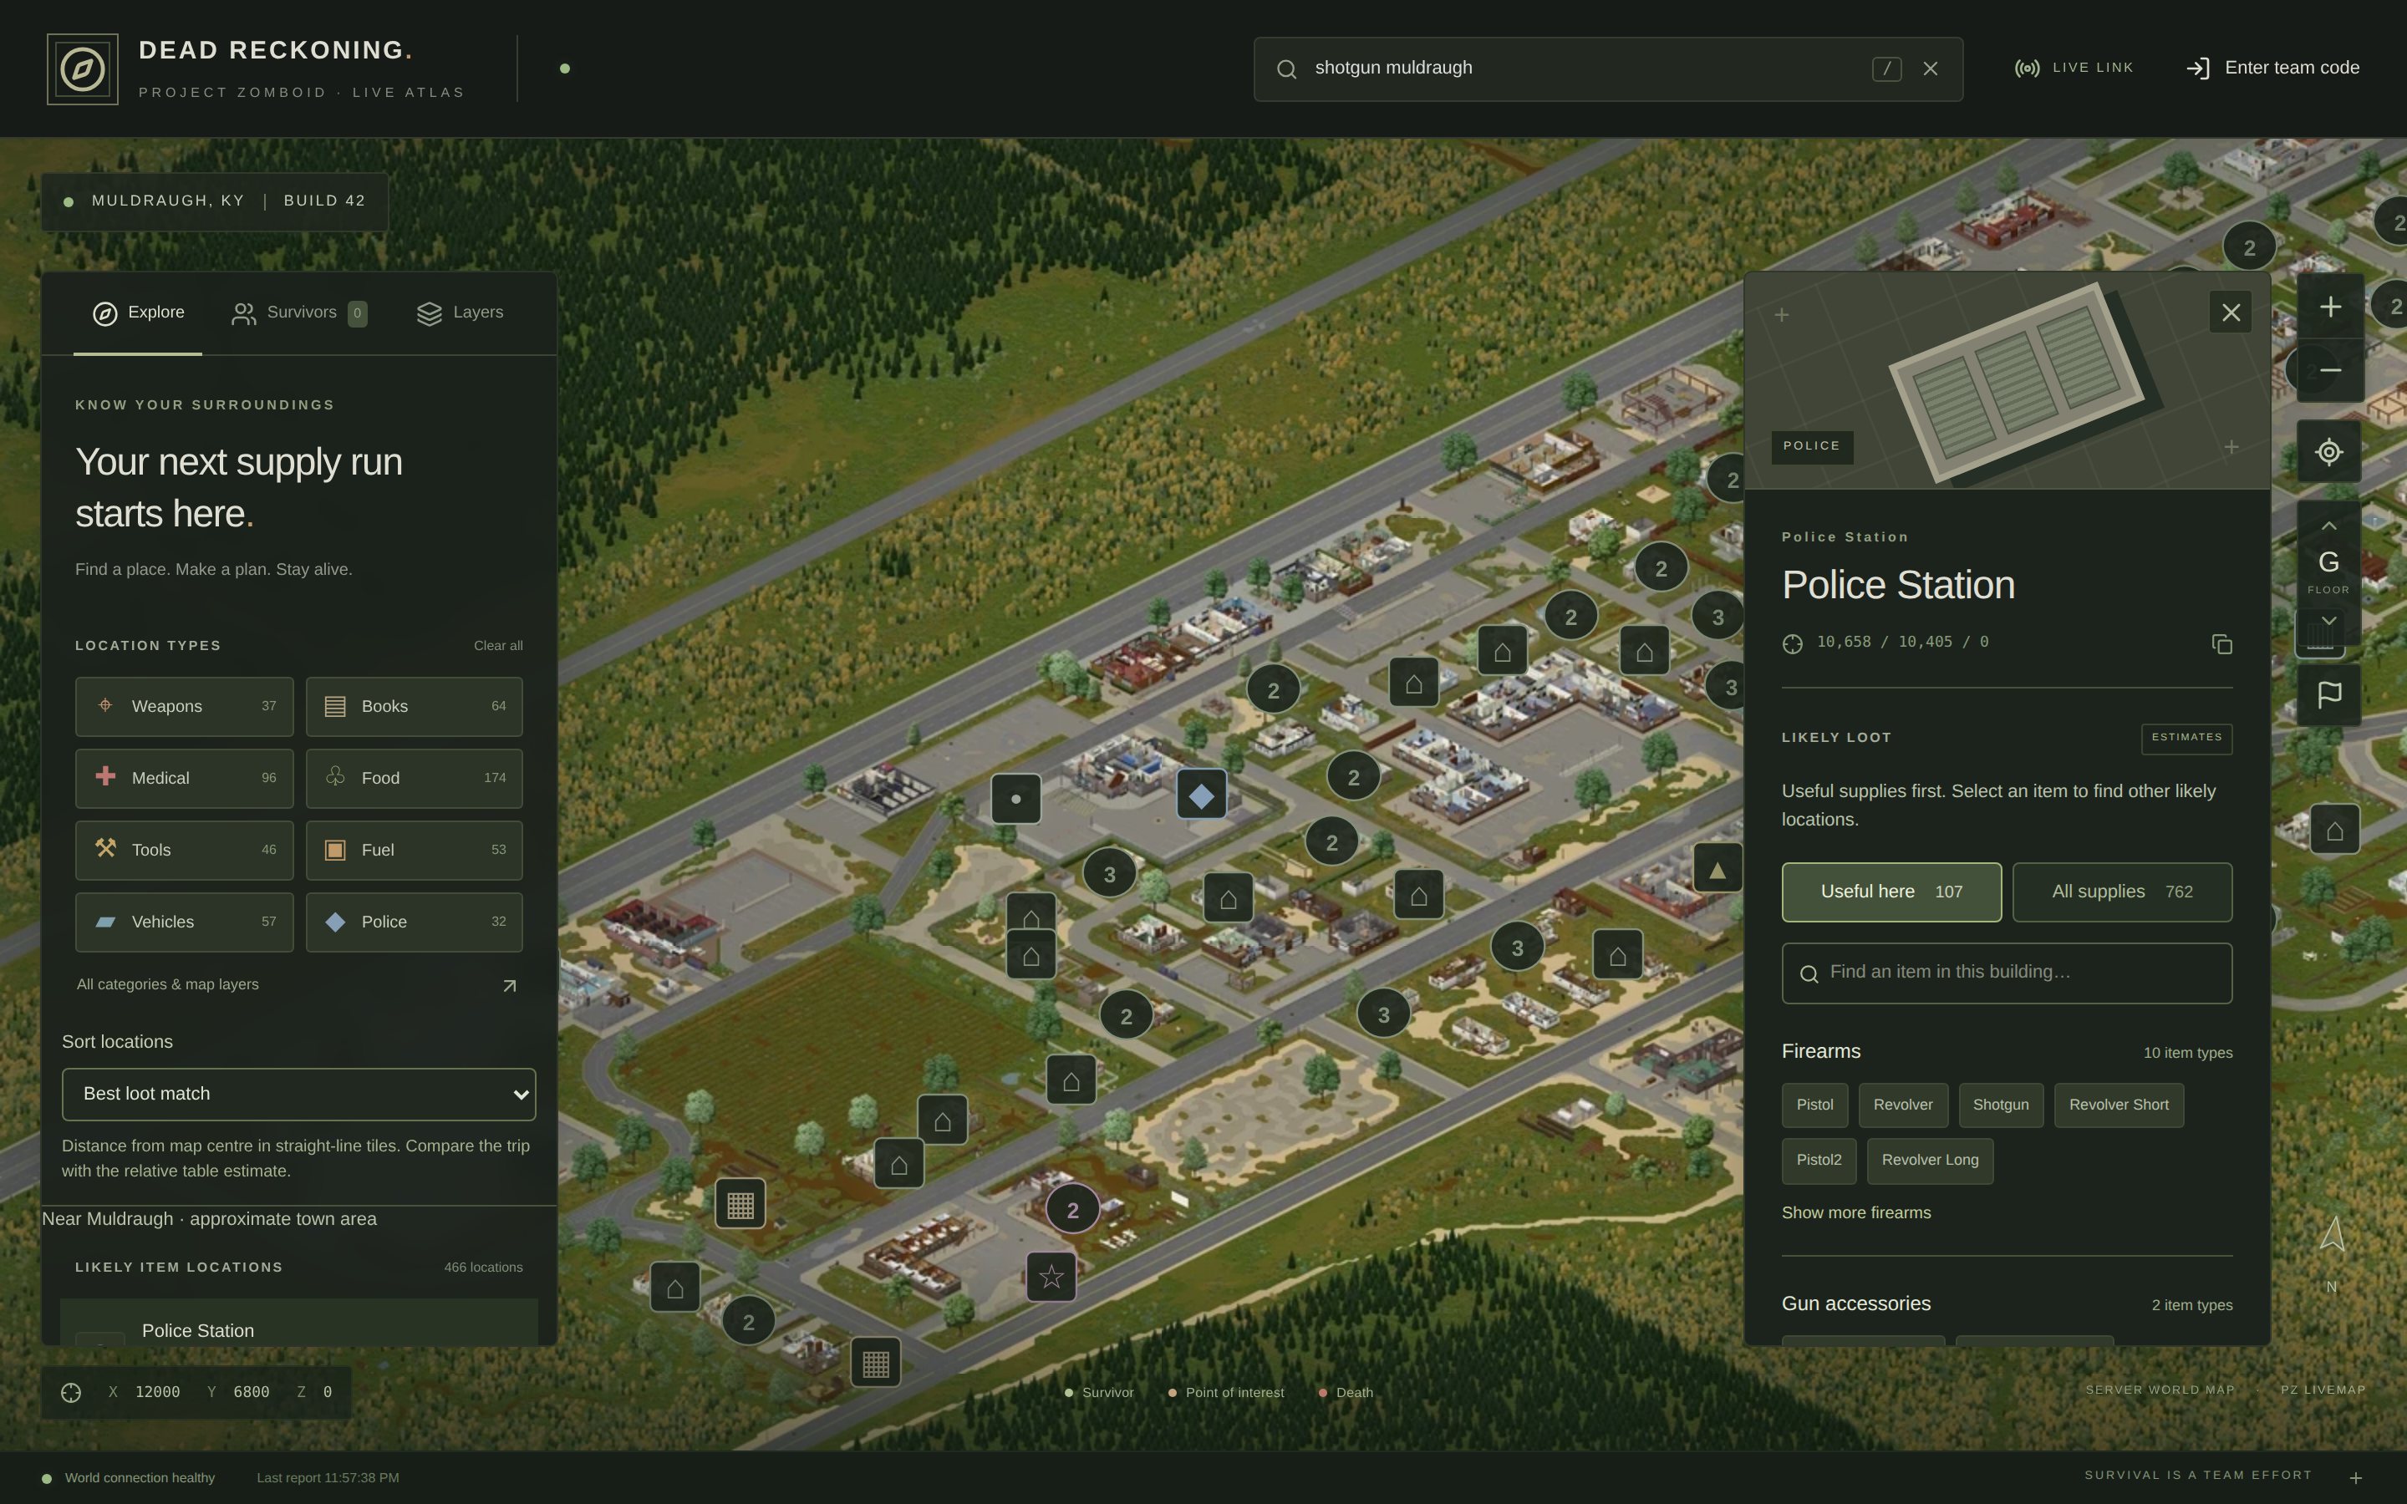The height and width of the screenshot is (1504, 2407).
Task: Toggle the Medical location type filter
Action: coord(184,778)
